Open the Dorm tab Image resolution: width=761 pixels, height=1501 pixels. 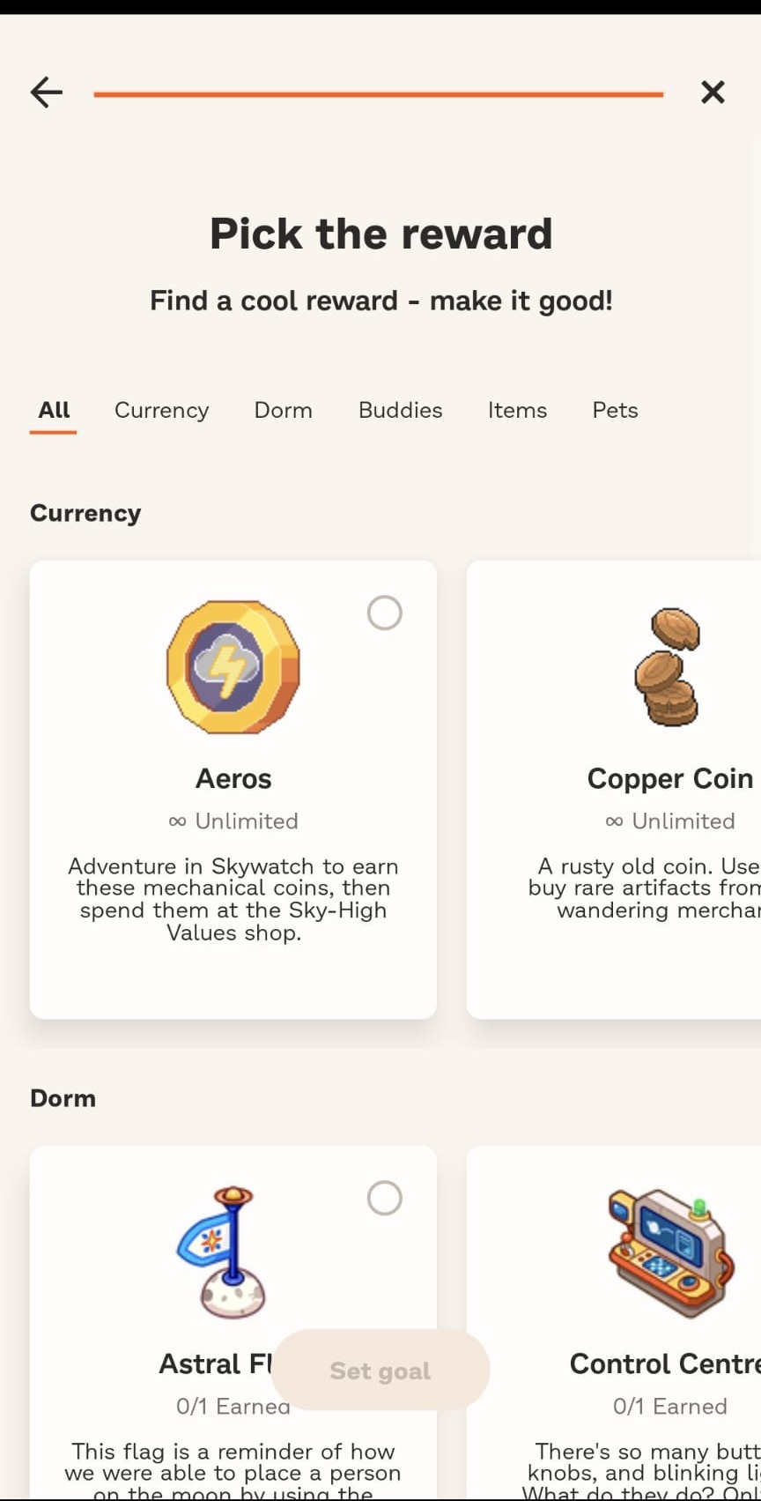point(283,410)
